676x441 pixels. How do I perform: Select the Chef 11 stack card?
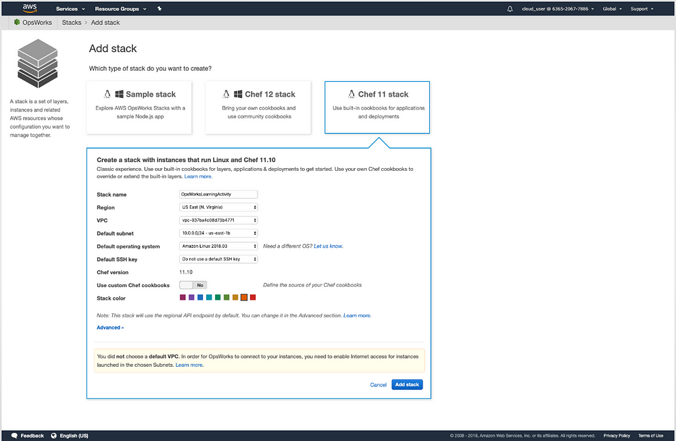(x=377, y=107)
